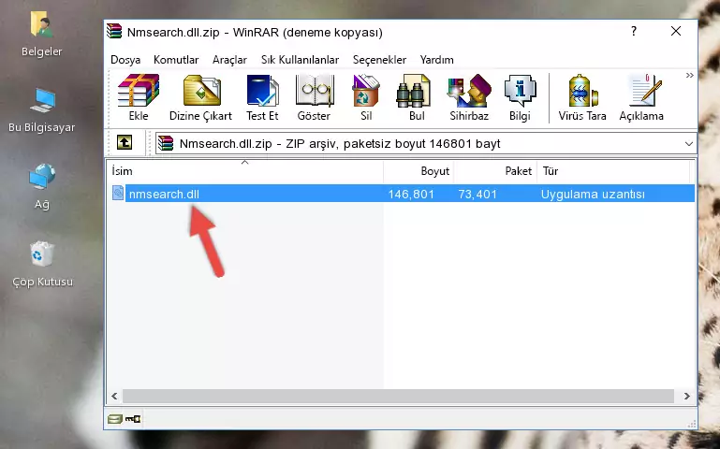
Task: Open the Araçlar menu
Action: click(229, 60)
